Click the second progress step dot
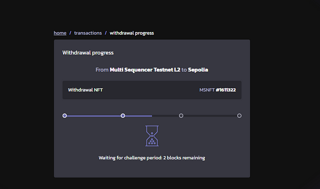This screenshot has height=189, width=320. click(123, 116)
